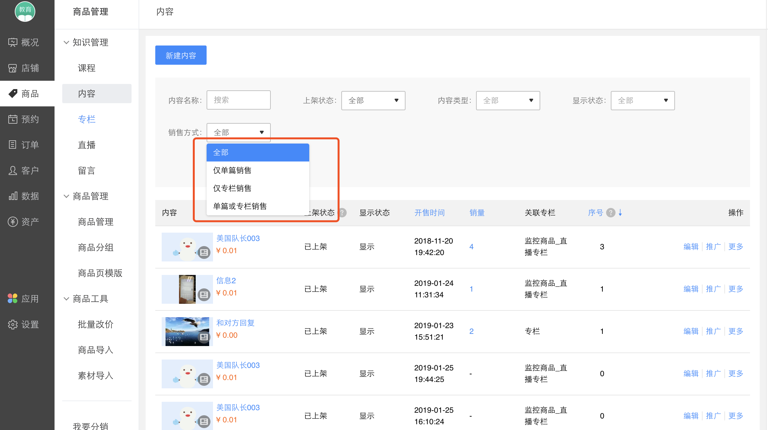This screenshot has width=768, height=430.
Task: Click sales count 1 of 信息2
Action: (x=471, y=289)
